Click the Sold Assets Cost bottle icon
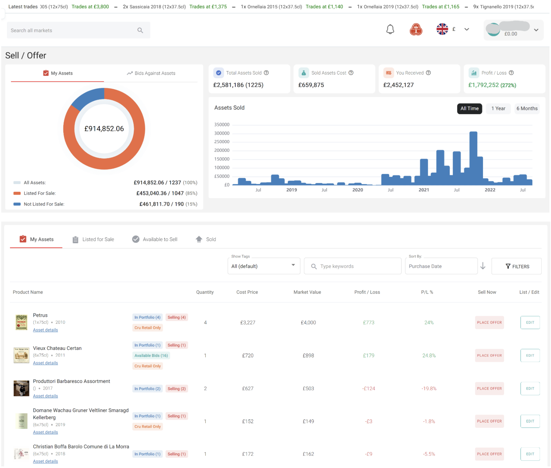This screenshot has height=468, width=551. point(304,73)
